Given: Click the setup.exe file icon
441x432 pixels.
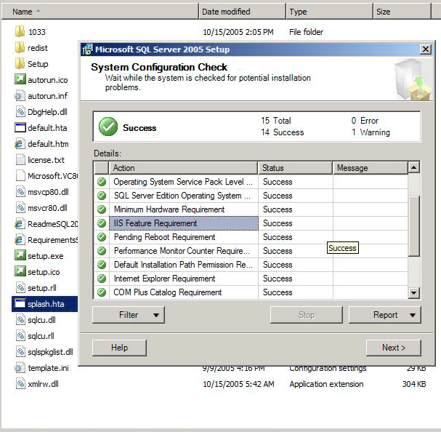Looking at the screenshot, I should [x=20, y=255].
